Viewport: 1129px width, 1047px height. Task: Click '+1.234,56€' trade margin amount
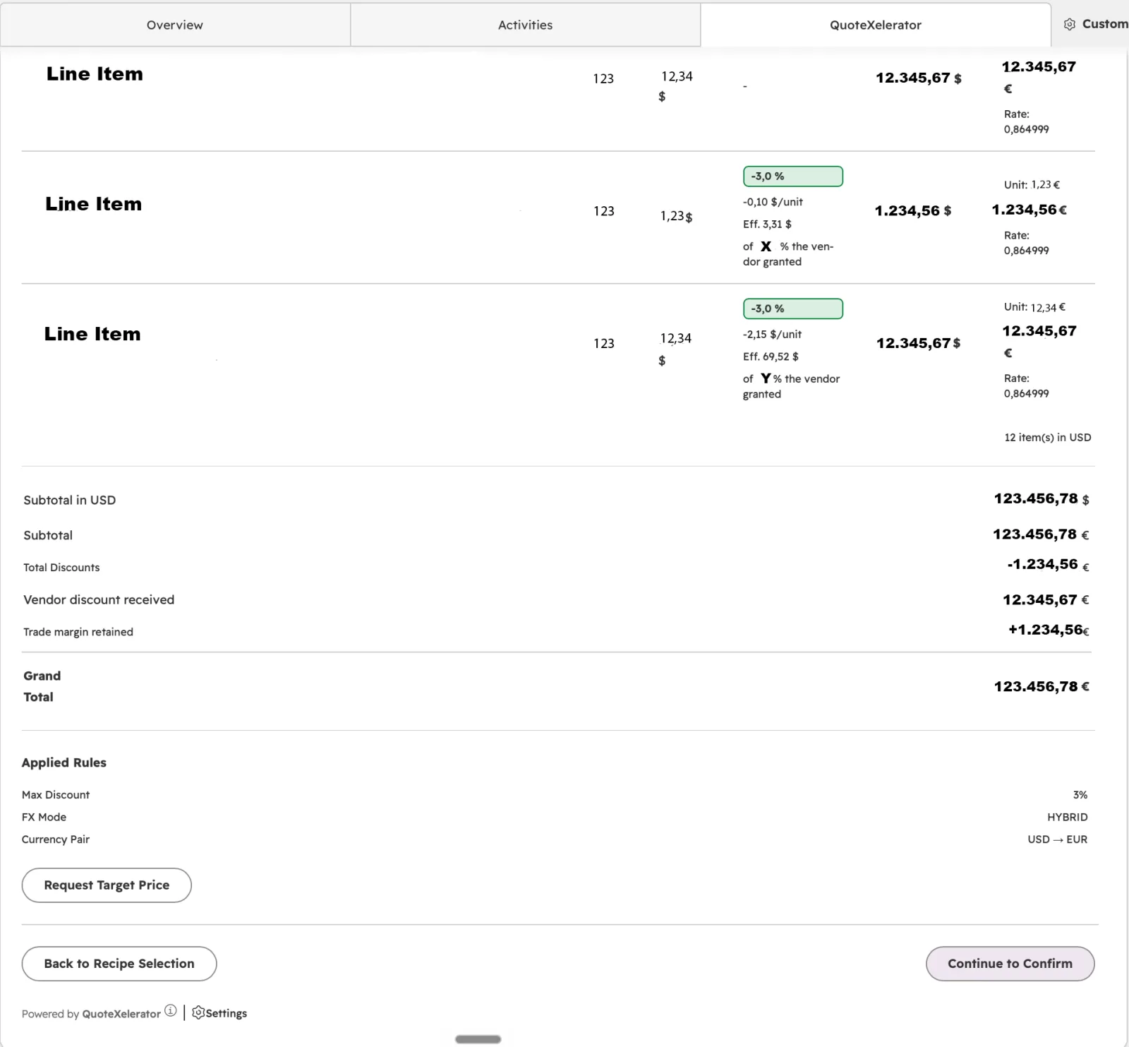pyautogui.click(x=1049, y=630)
